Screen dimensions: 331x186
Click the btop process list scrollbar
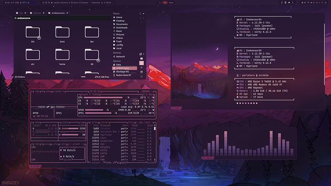(x=155, y=128)
